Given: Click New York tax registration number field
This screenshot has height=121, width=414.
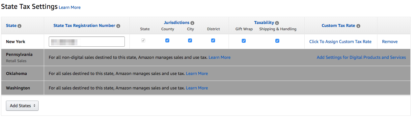Looking at the screenshot, I should pyautogui.click(x=87, y=41).
